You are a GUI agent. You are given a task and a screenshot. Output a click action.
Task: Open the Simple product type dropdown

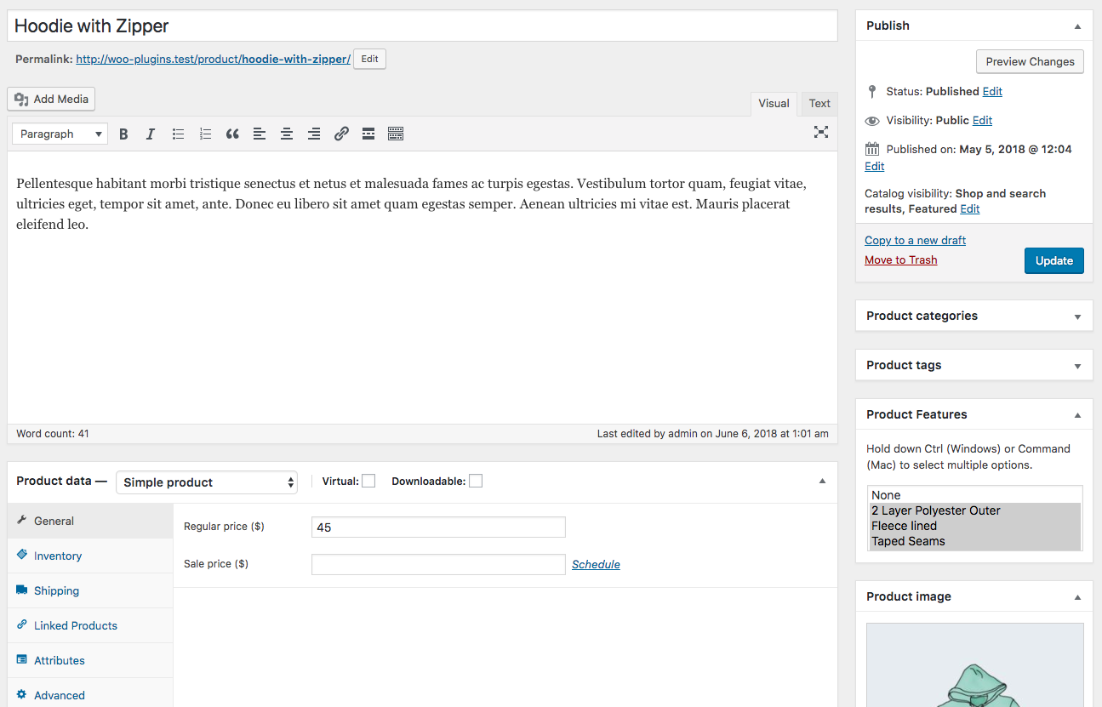click(x=207, y=482)
